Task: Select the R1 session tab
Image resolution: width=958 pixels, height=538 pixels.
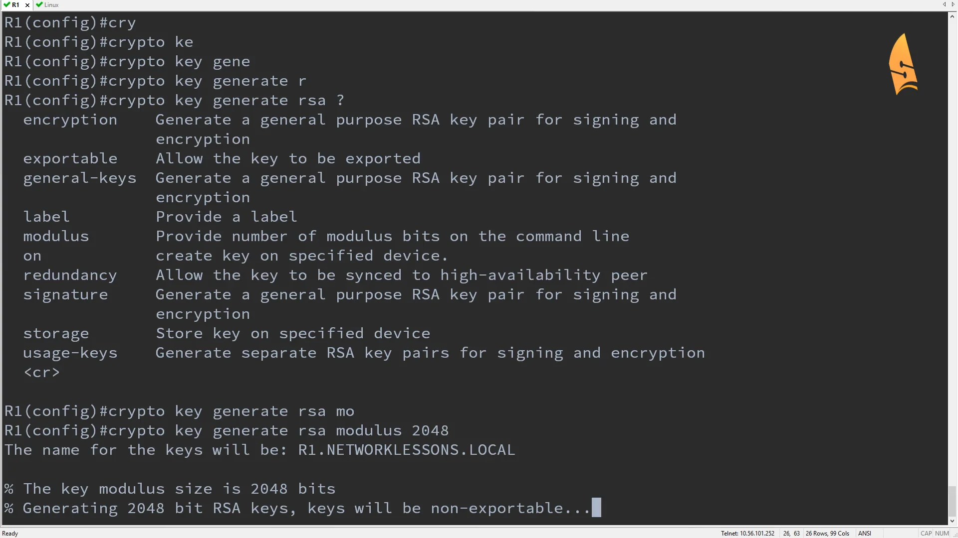Action: click(16, 5)
